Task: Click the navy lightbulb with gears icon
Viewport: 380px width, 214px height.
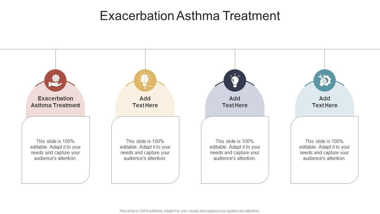Action: click(x=235, y=81)
